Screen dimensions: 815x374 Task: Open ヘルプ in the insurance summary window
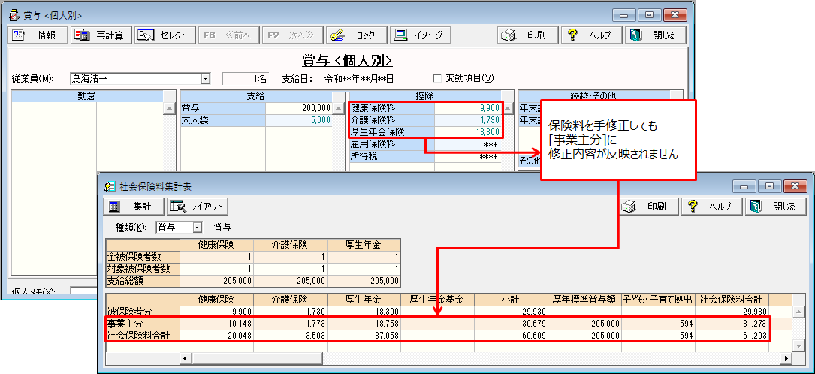click(711, 207)
